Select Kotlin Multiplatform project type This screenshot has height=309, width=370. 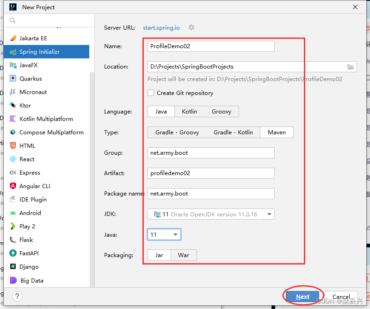tap(47, 119)
